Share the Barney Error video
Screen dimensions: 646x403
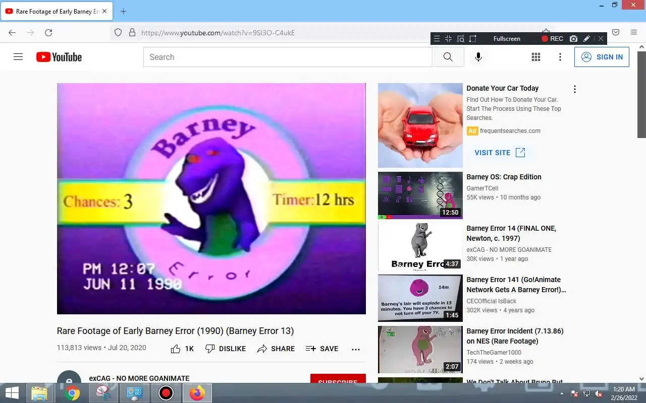click(x=276, y=349)
